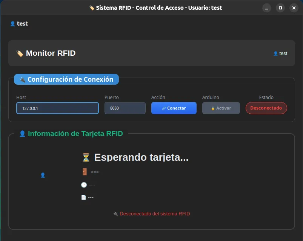Click the plug icon in Configuración de Conexión
The height and width of the screenshot is (241, 303).
click(22, 79)
